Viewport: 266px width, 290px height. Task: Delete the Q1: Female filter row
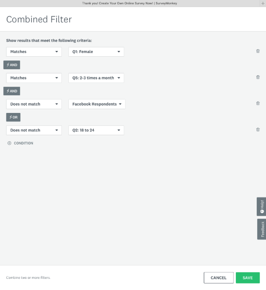[x=258, y=51]
